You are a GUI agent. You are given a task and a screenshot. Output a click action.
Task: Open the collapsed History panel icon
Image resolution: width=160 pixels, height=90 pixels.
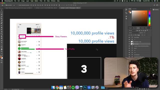point(126,9)
